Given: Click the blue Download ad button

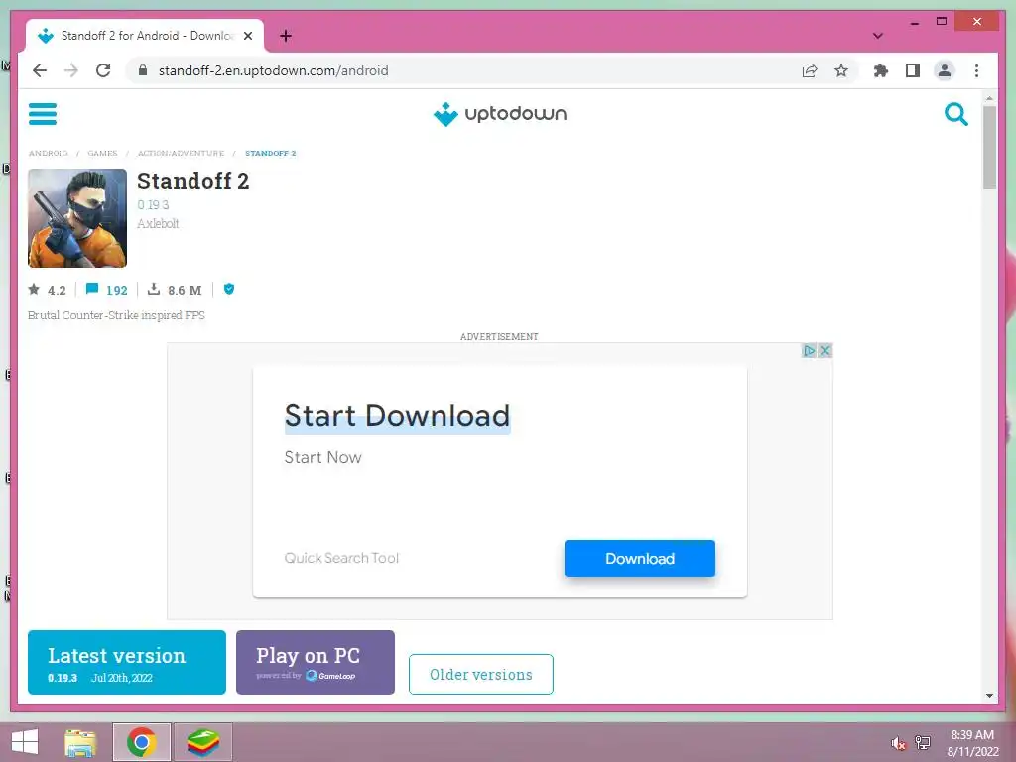Looking at the screenshot, I should coord(640,558).
